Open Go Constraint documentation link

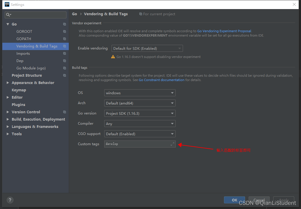[161, 80]
